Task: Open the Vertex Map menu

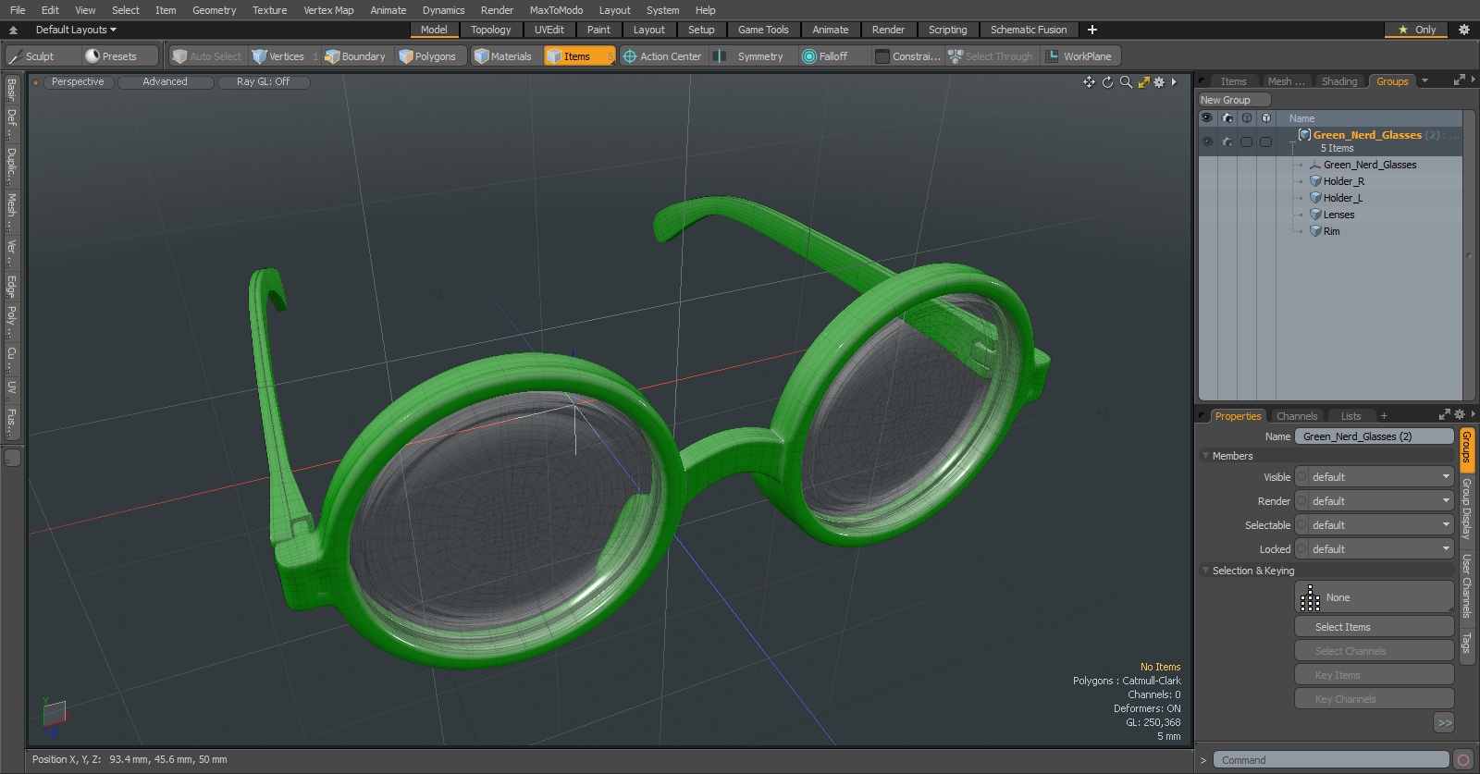Action: coord(328,10)
